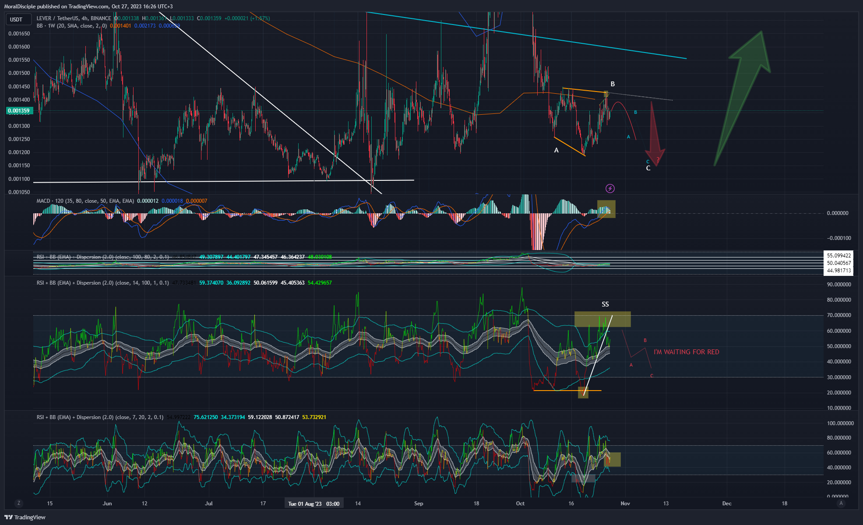Click the Dec label on the time axis

click(x=727, y=504)
